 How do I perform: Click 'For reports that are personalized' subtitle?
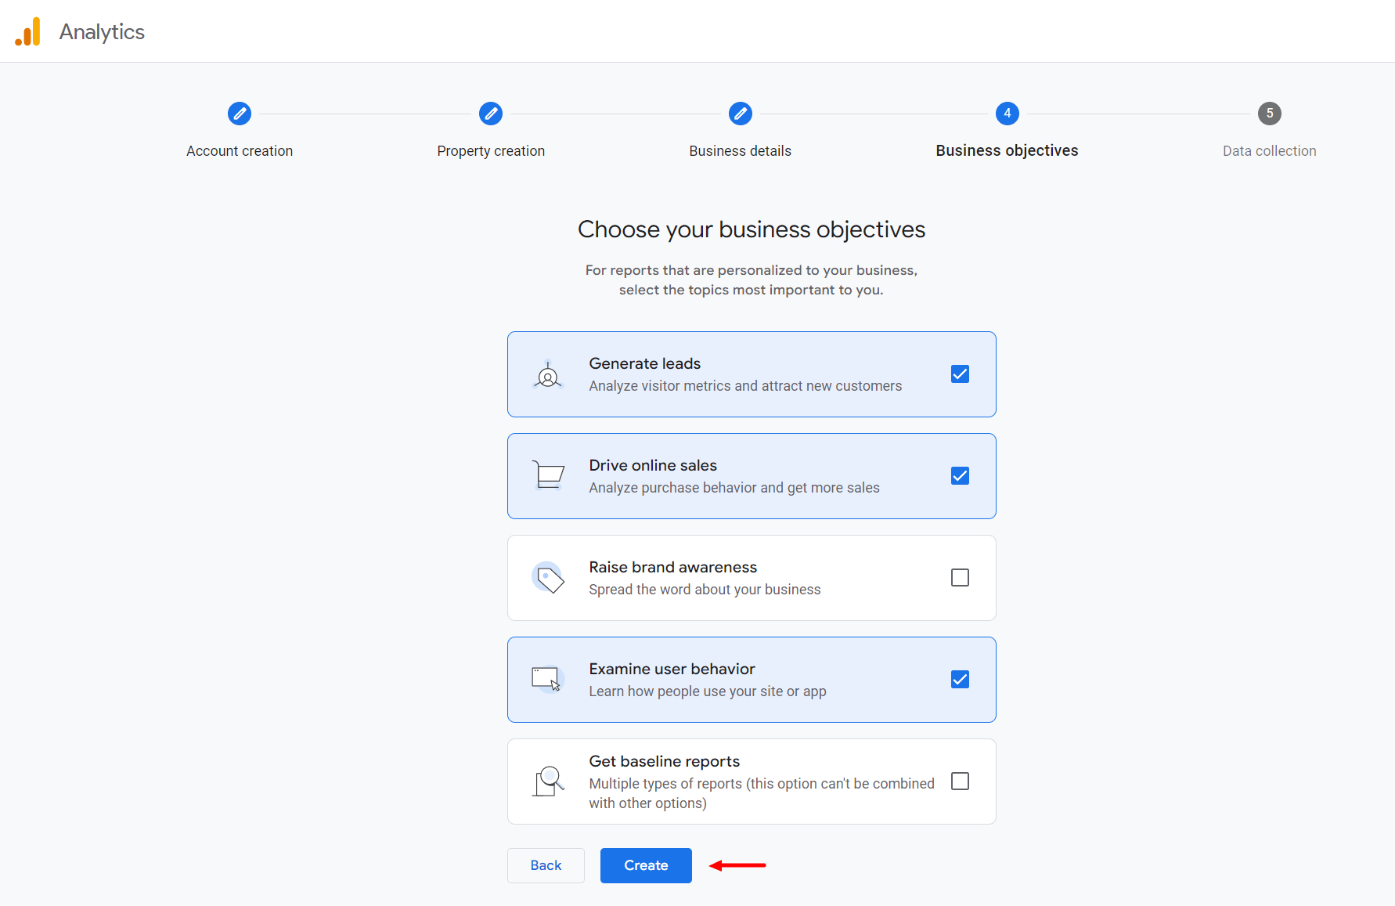(x=752, y=280)
